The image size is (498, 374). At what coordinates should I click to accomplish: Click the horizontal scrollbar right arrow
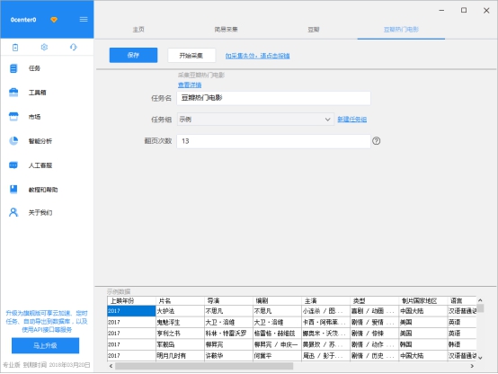click(472, 366)
